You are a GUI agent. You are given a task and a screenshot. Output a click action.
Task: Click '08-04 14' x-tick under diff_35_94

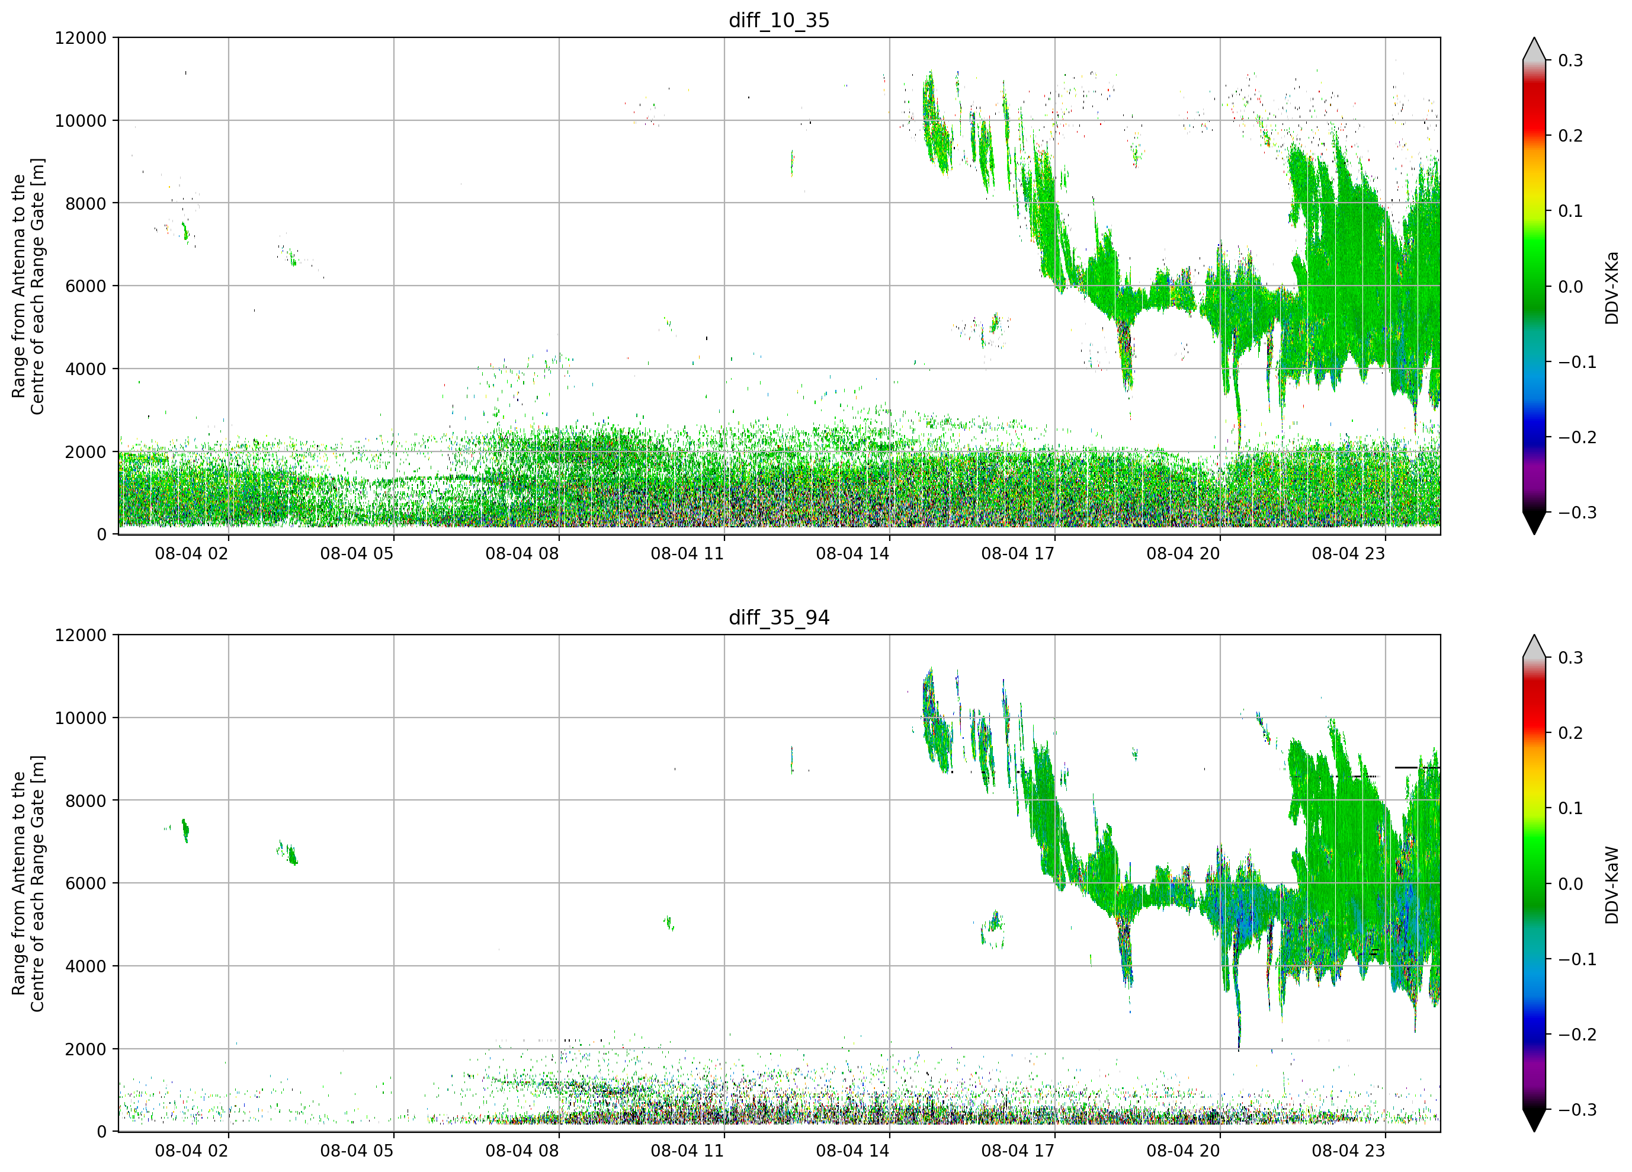[x=852, y=1151]
